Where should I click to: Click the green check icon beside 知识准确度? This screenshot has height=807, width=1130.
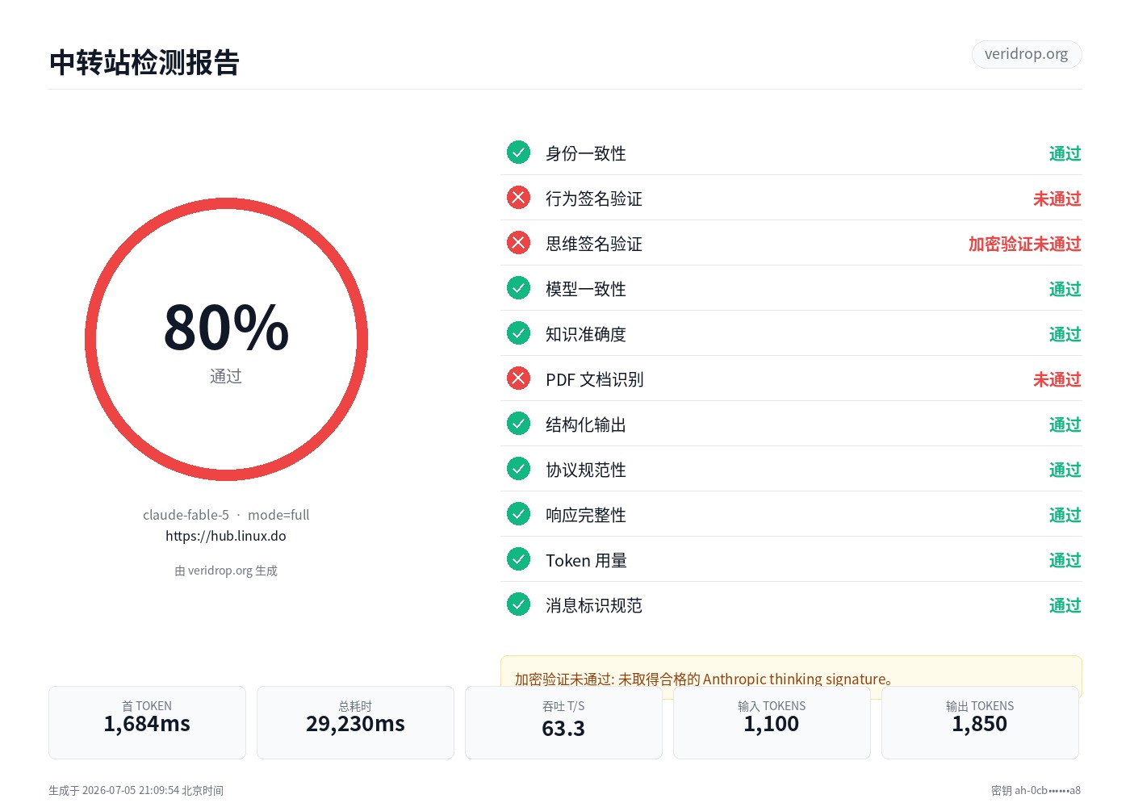(x=518, y=332)
